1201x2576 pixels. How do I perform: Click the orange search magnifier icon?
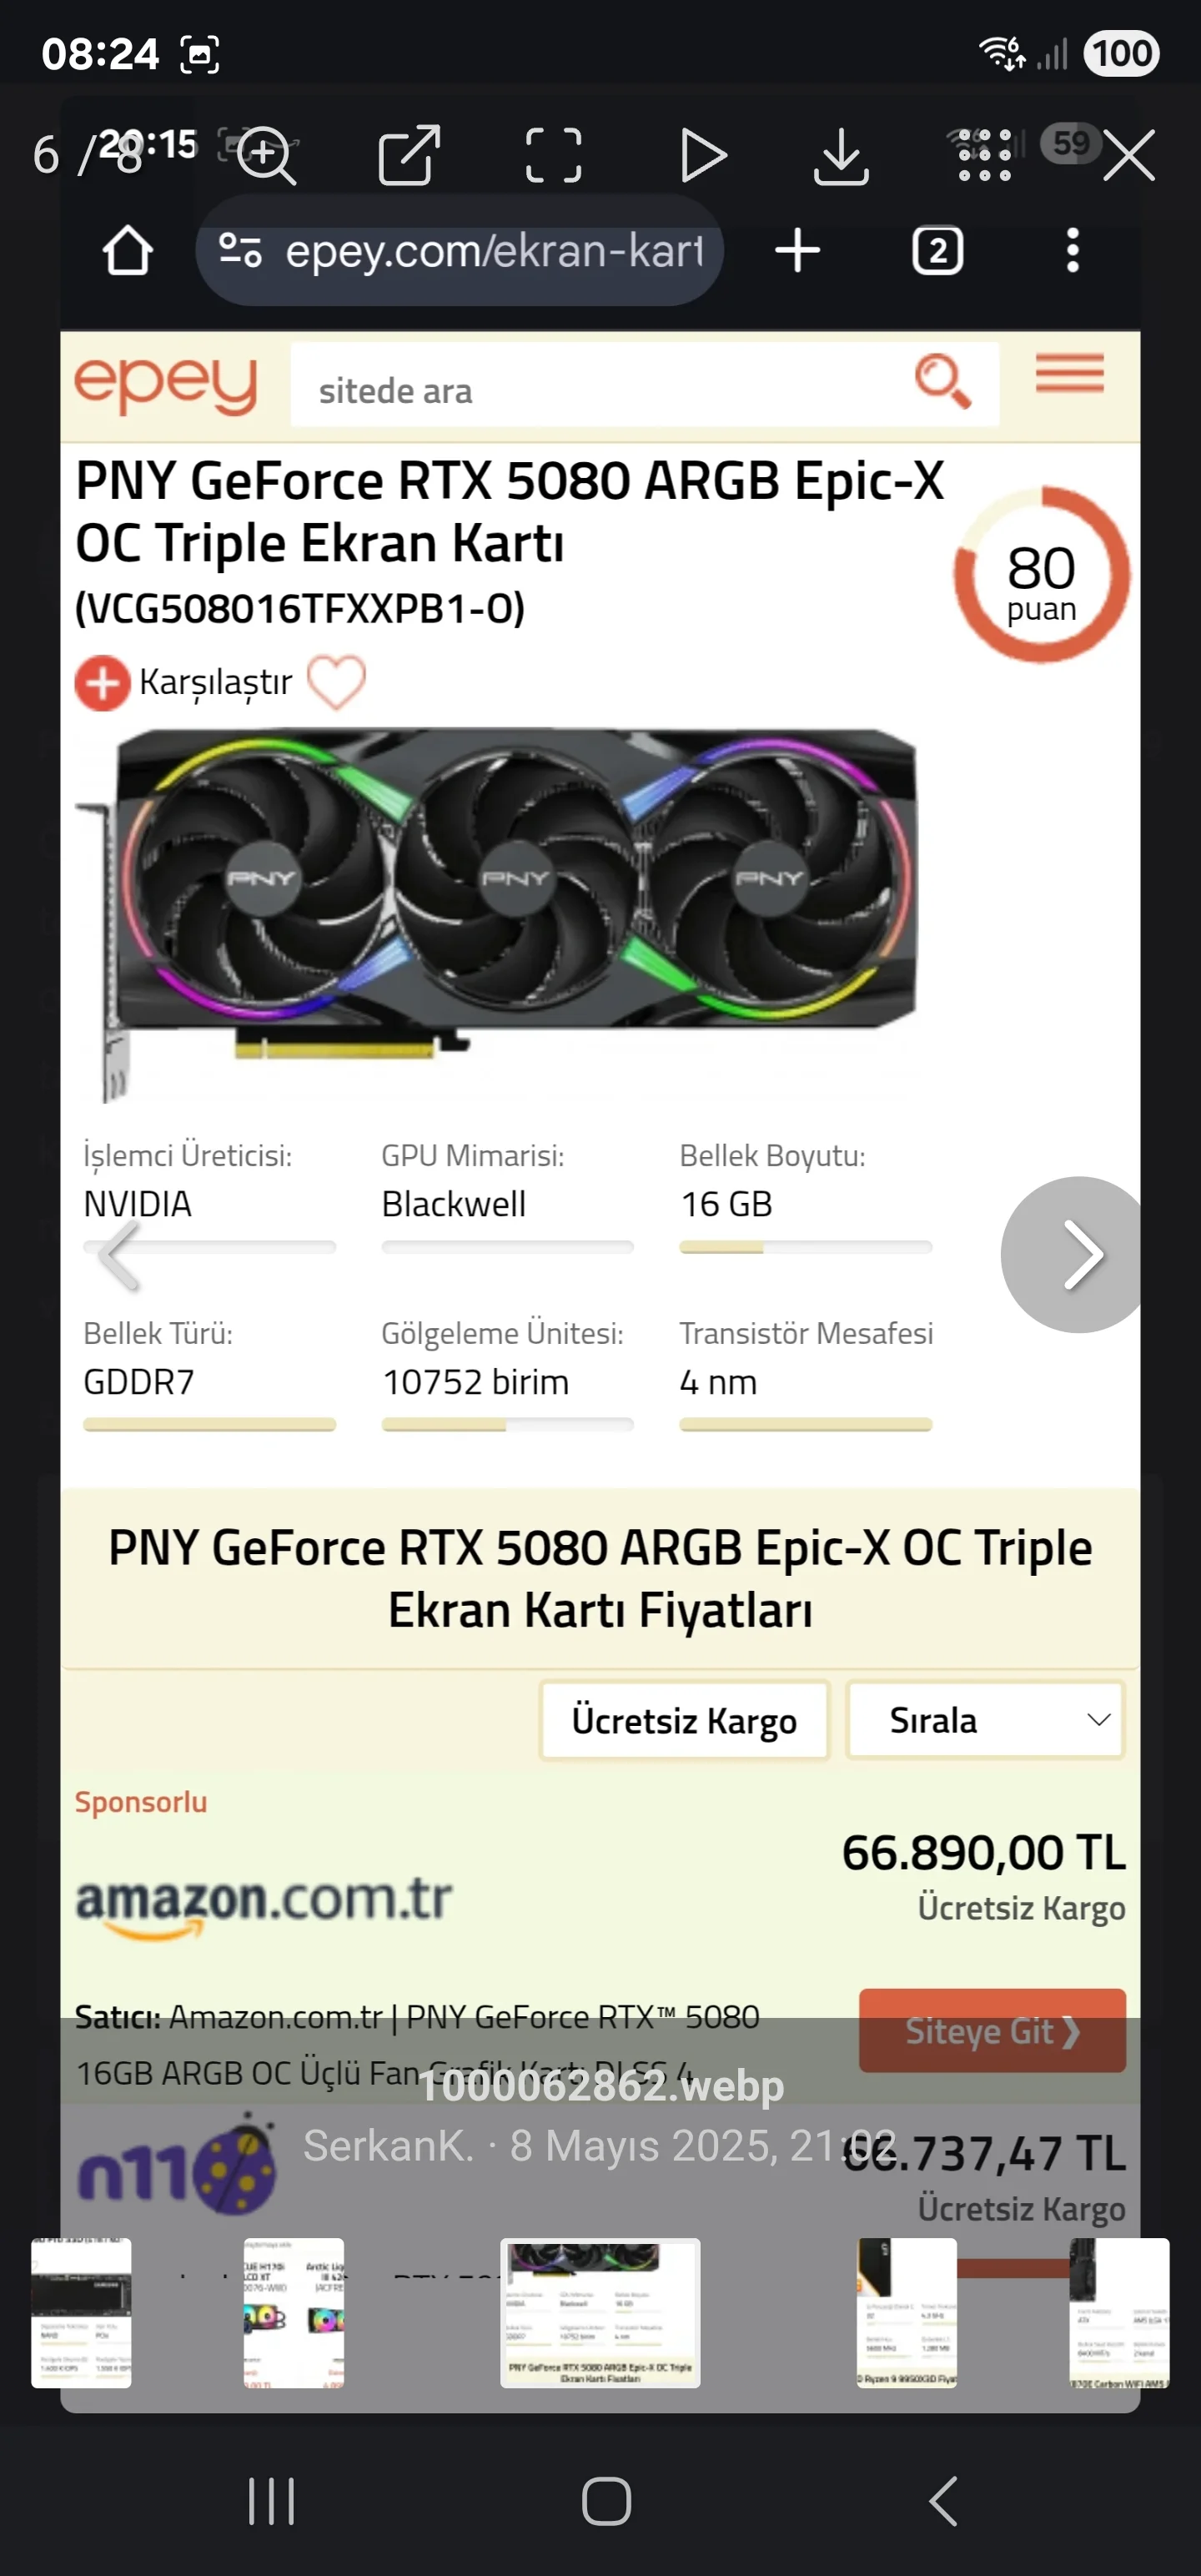pos(942,381)
